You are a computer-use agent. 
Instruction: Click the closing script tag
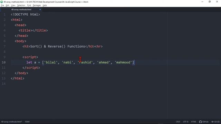pyautogui.click(x=31, y=68)
